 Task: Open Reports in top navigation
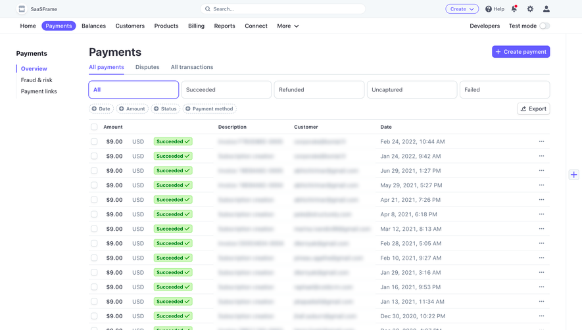tap(224, 26)
